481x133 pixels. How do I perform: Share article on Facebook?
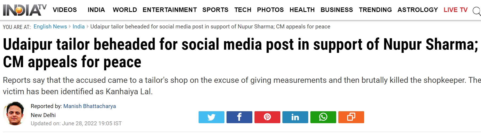[x=239, y=117]
